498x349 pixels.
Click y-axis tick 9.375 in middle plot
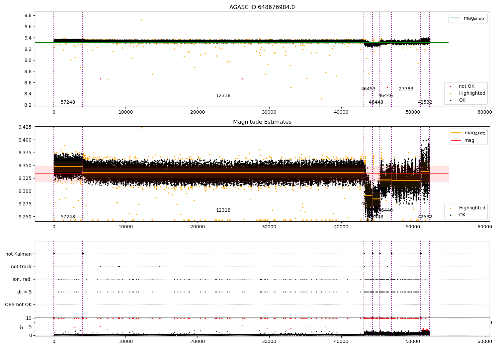(x=26, y=153)
